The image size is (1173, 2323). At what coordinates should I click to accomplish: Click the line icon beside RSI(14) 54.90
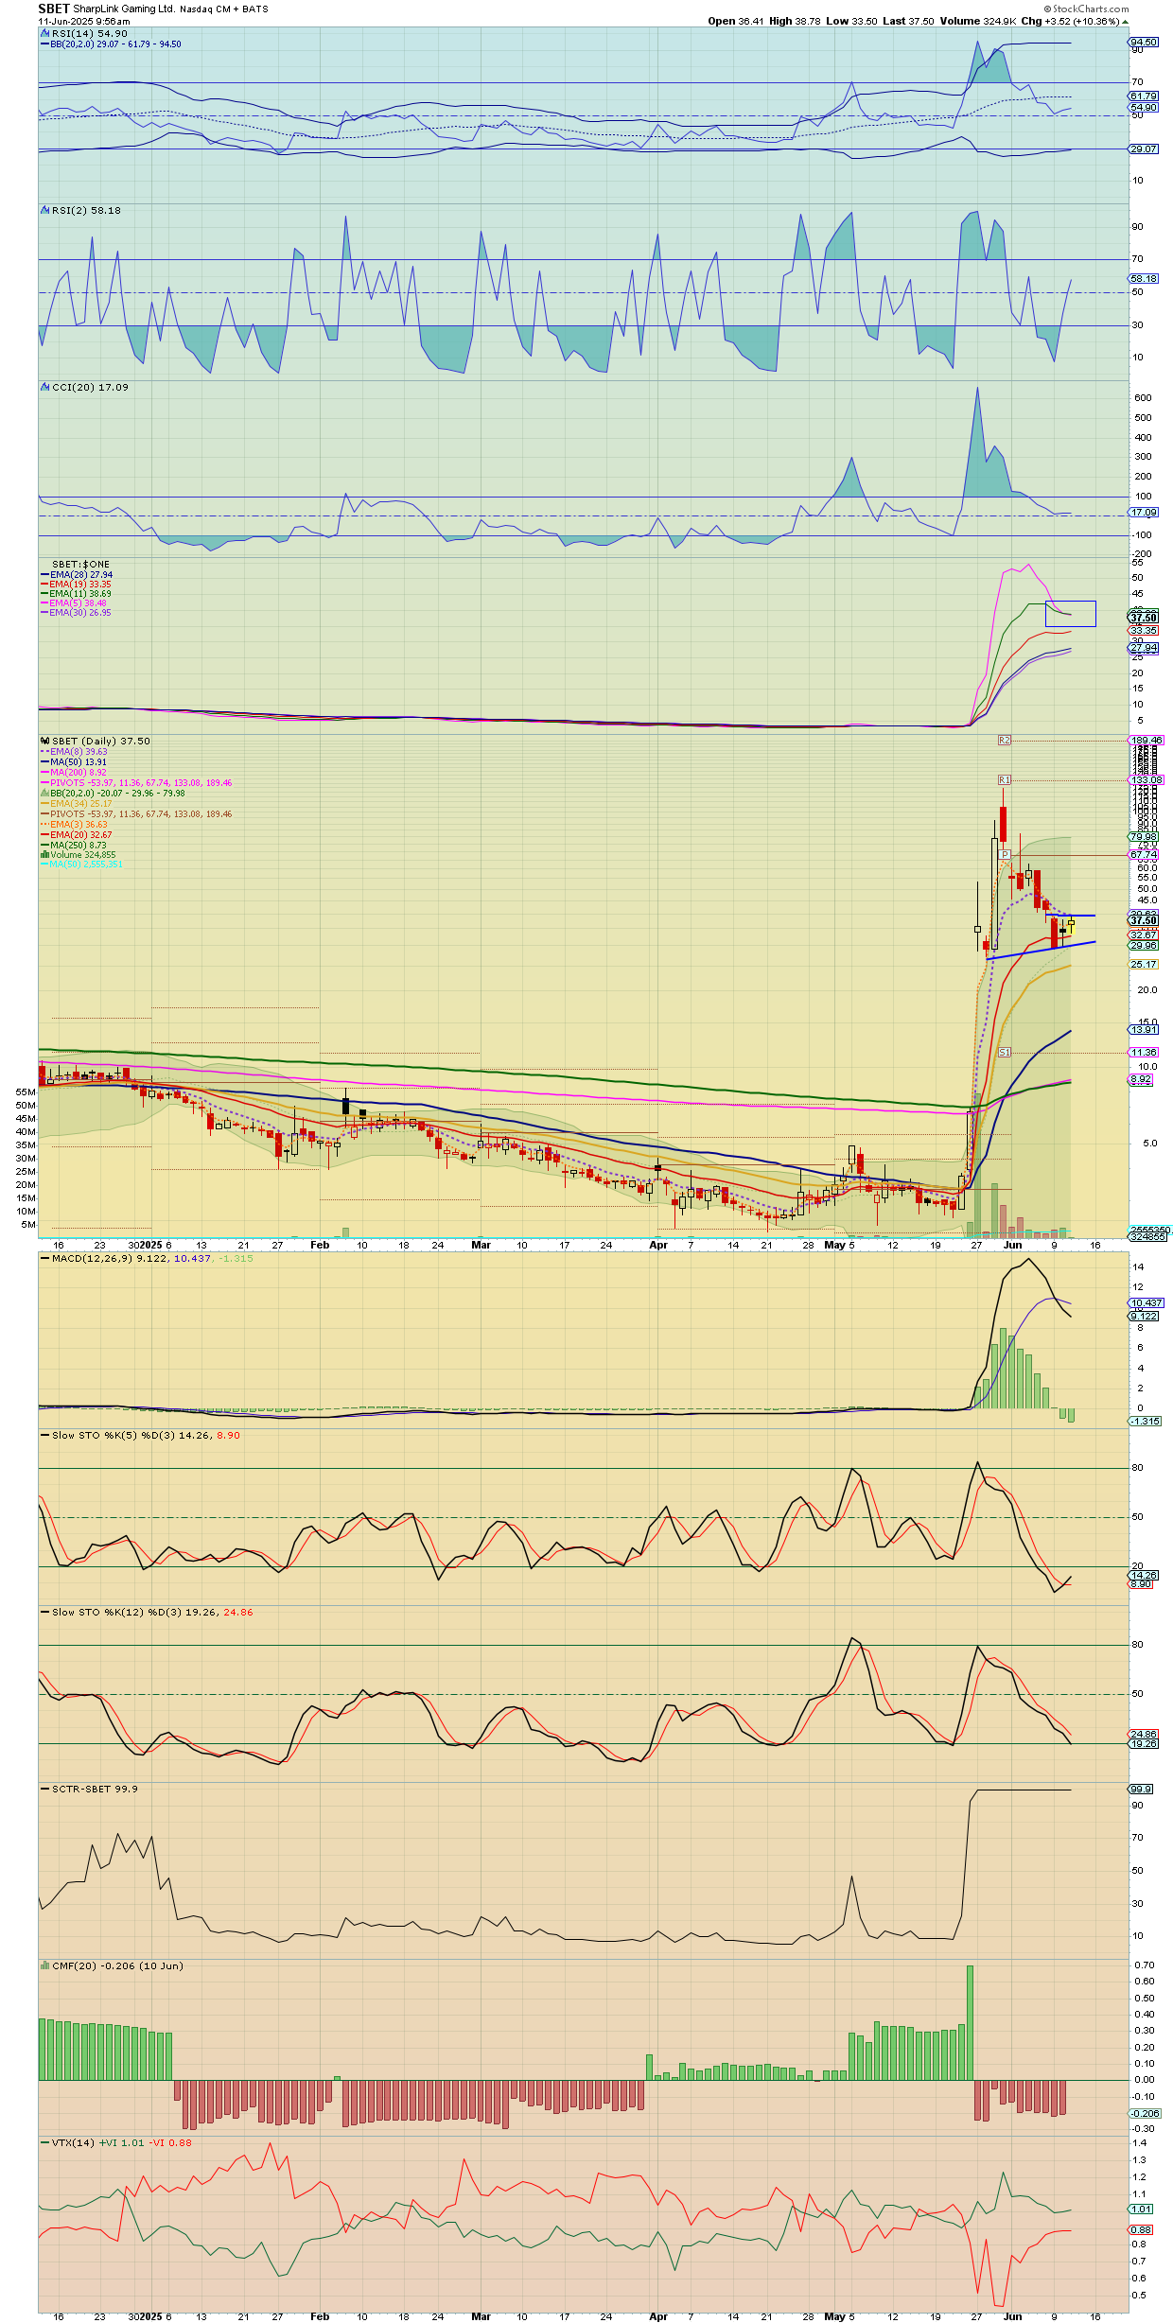click(44, 33)
